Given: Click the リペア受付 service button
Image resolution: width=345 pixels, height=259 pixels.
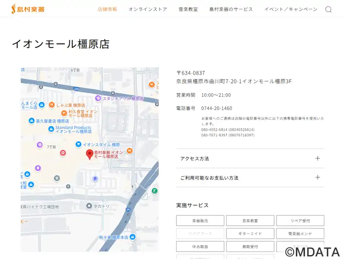Looking at the screenshot, I should (x=300, y=221).
